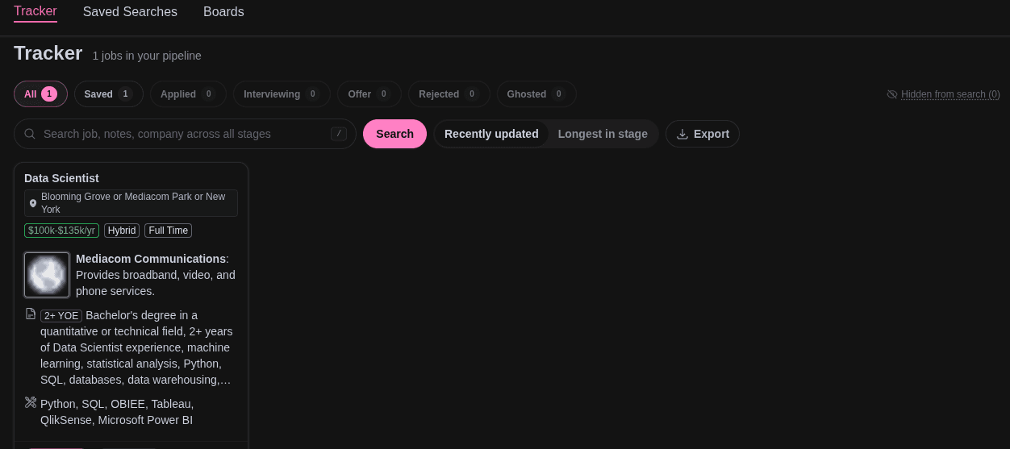Open the Mediacom Communications company logo
Viewport: 1010px width, 449px height.
(47, 275)
